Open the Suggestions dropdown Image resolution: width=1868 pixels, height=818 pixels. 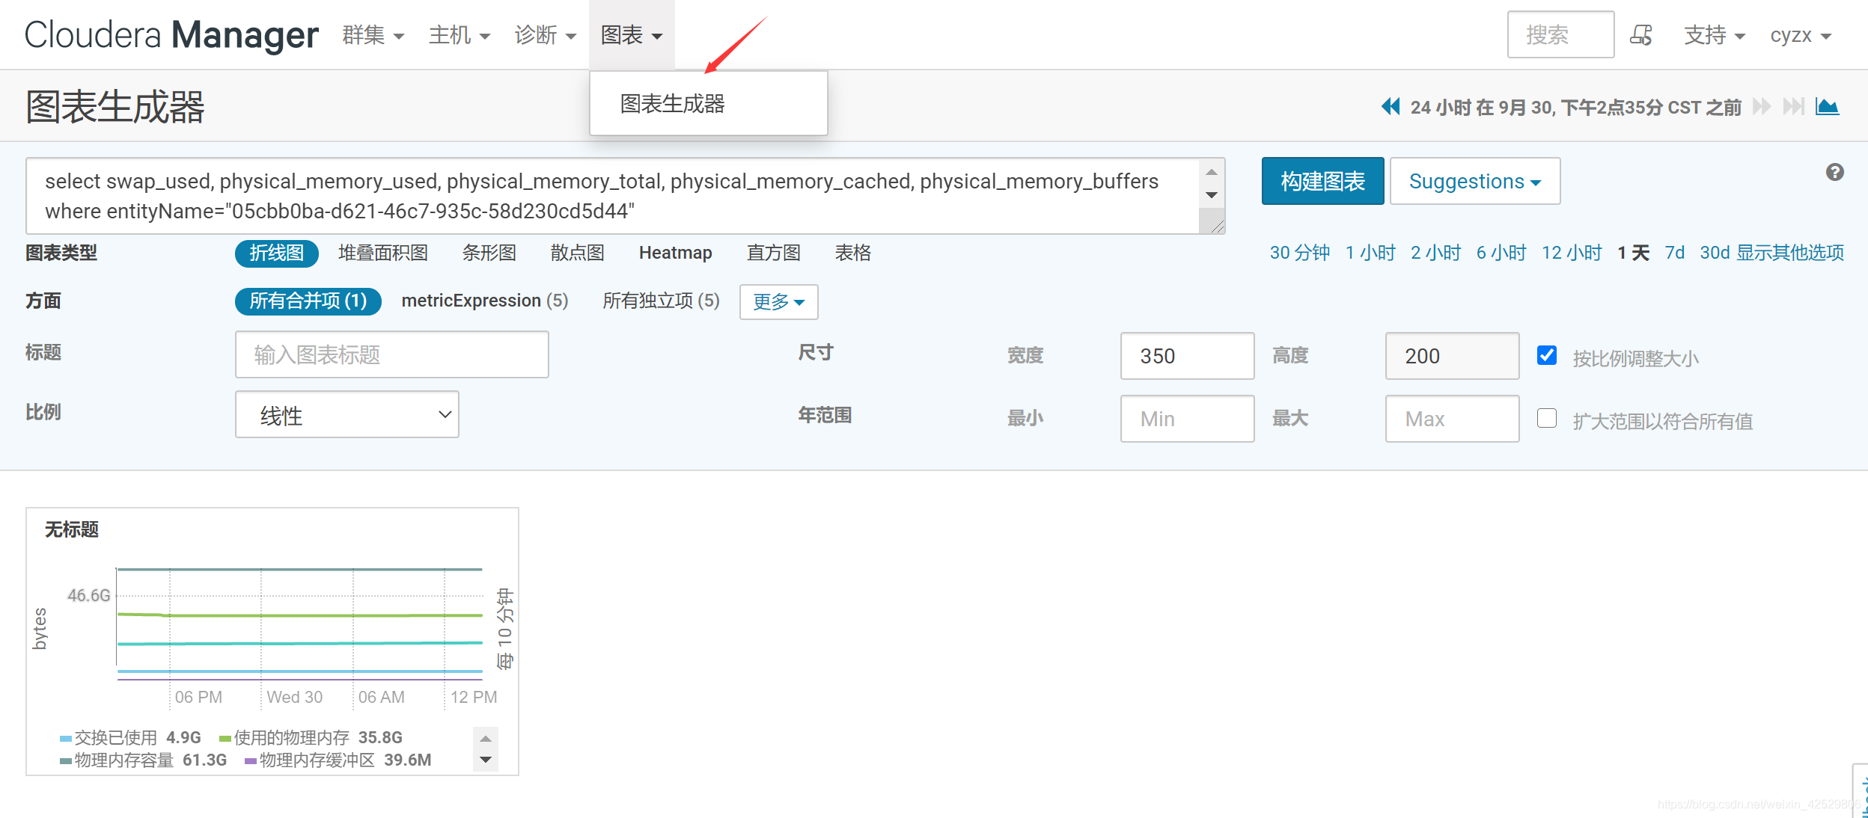click(1474, 181)
